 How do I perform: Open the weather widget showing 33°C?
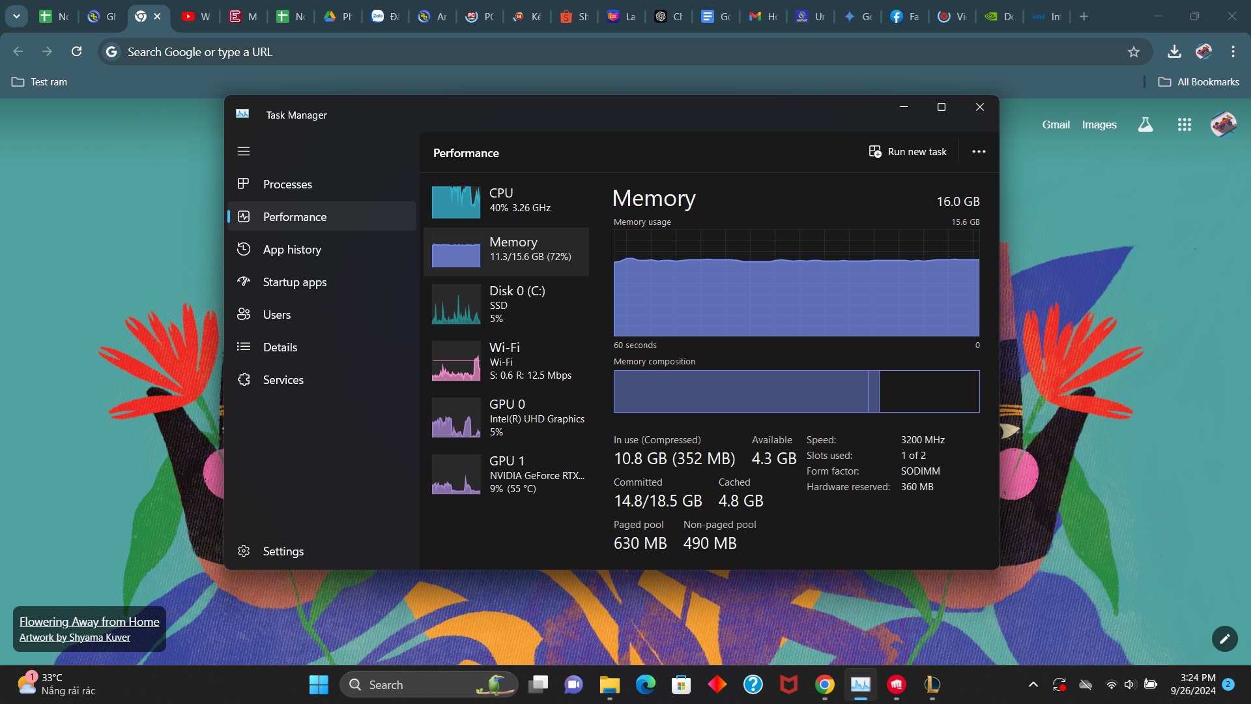(x=57, y=684)
